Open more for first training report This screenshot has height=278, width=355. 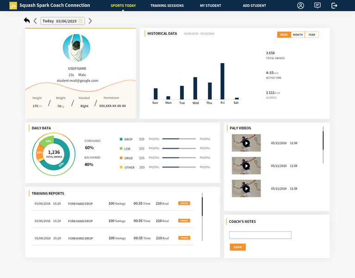184,203
